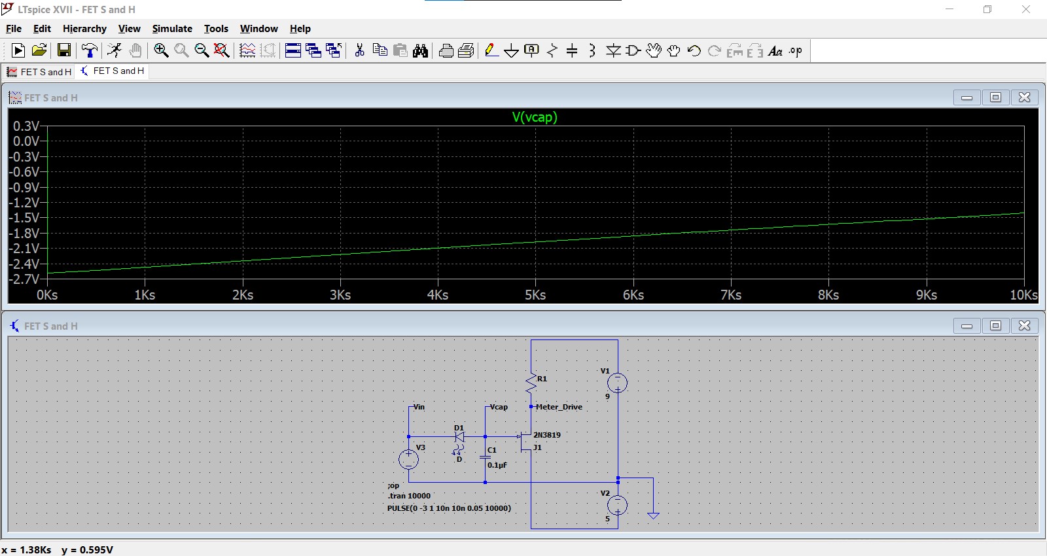The width and height of the screenshot is (1047, 556).
Task: Tile windows horizontally via toolbar icon
Action: tap(293, 50)
